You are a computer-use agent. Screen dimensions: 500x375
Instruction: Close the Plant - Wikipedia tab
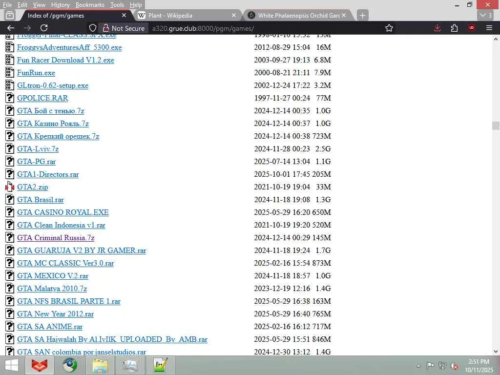click(x=234, y=15)
